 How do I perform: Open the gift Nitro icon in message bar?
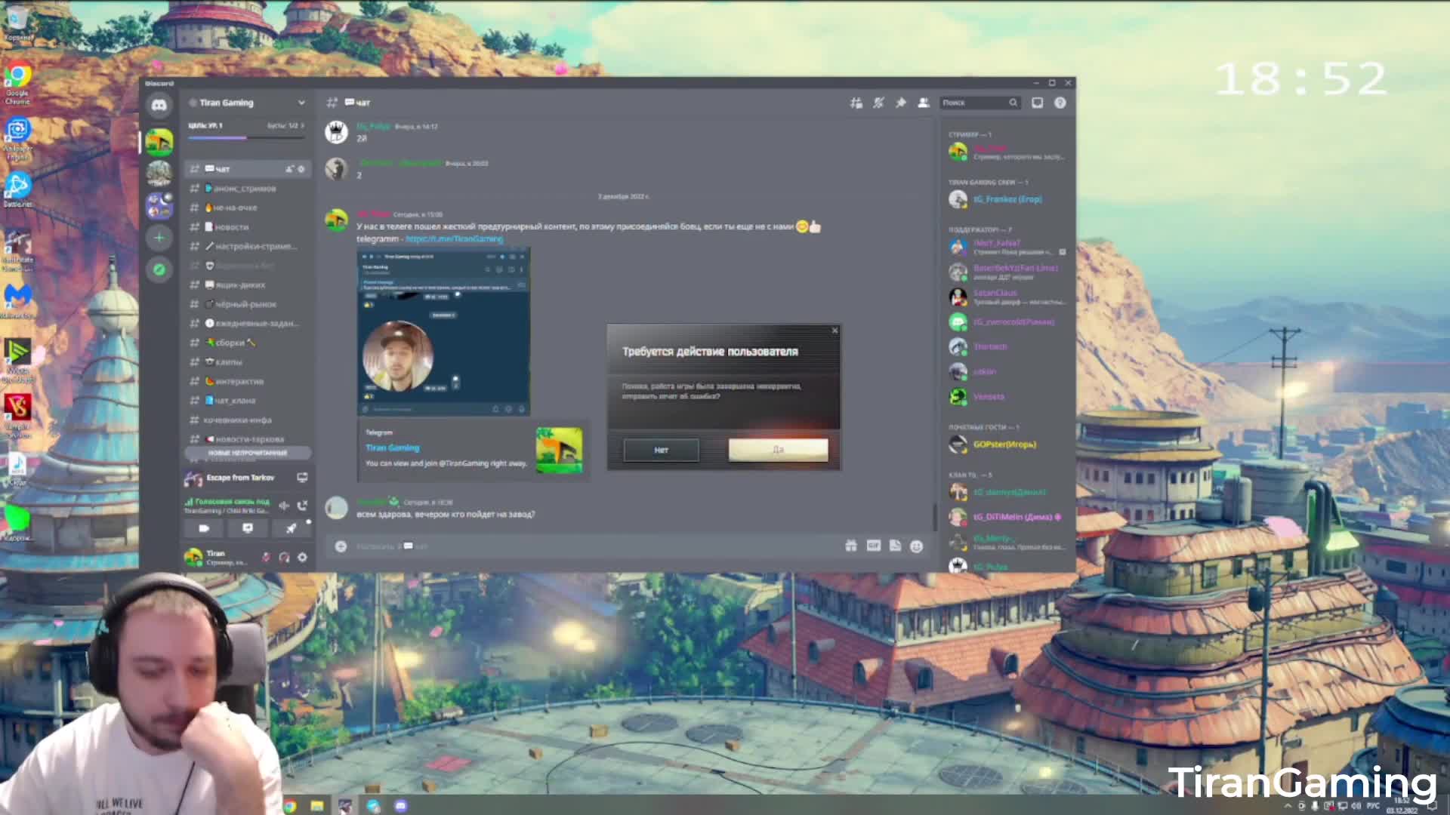[851, 546]
